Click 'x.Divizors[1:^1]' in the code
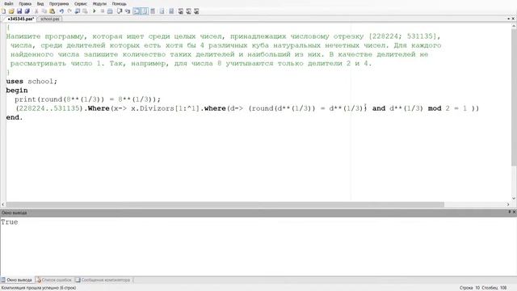Screen dimensions: 517x291 click(166, 108)
